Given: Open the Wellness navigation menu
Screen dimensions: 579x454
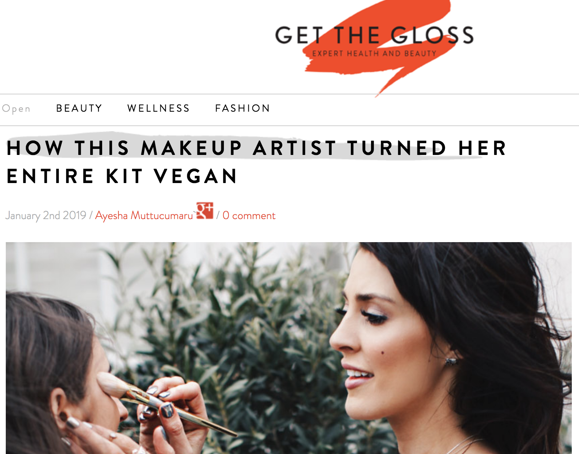Looking at the screenshot, I should click(158, 108).
